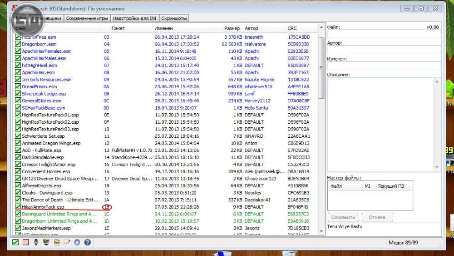The height and width of the screenshot is (256, 454).
Task: Select SGHairPackBase.esm entry
Action: pos(44,108)
